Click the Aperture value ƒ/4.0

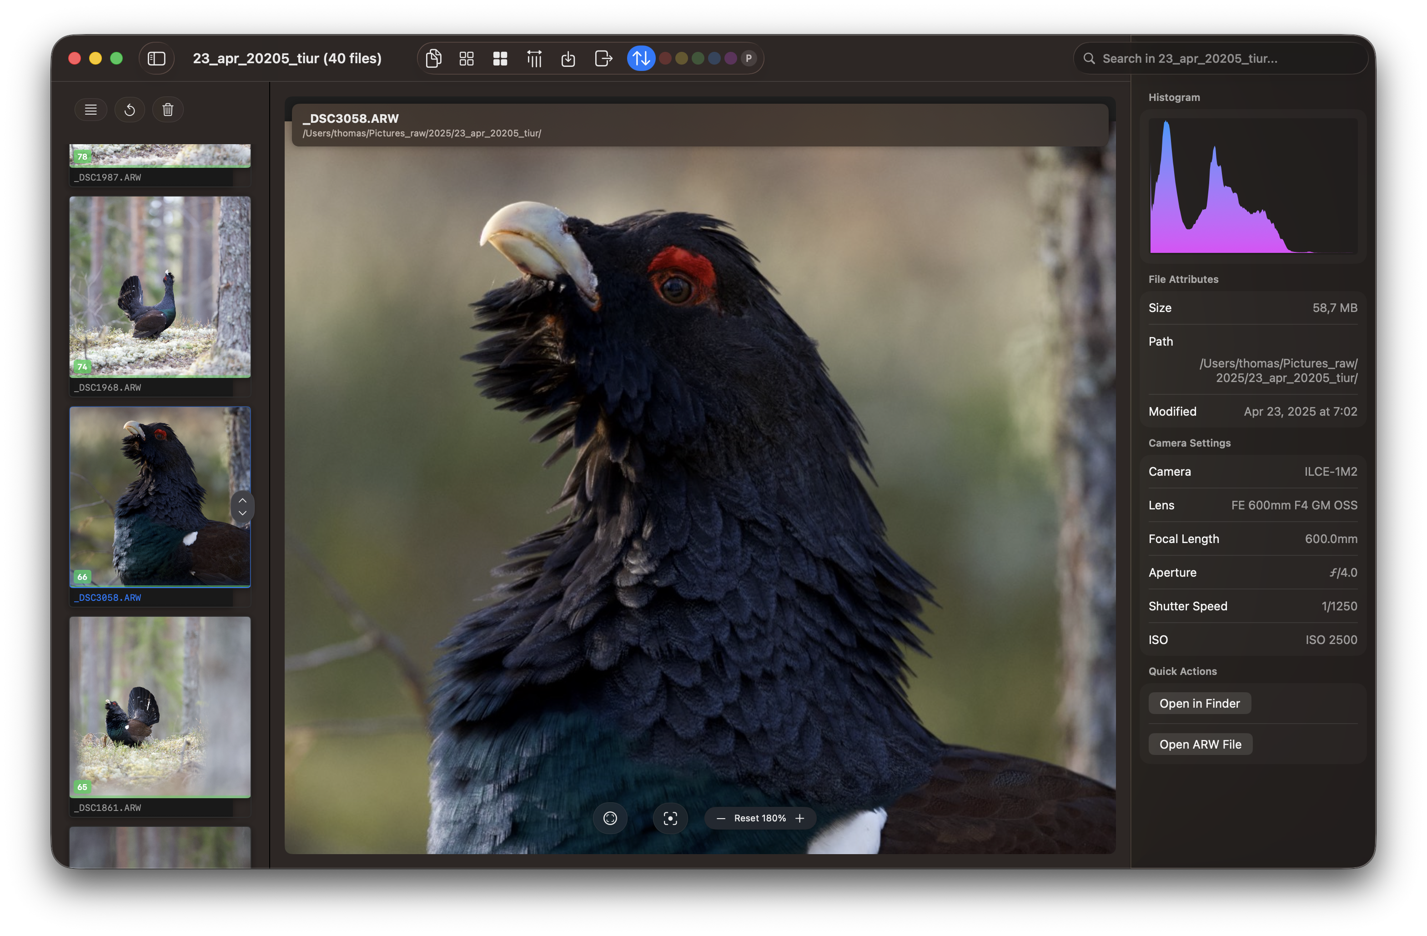click(x=1343, y=572)
